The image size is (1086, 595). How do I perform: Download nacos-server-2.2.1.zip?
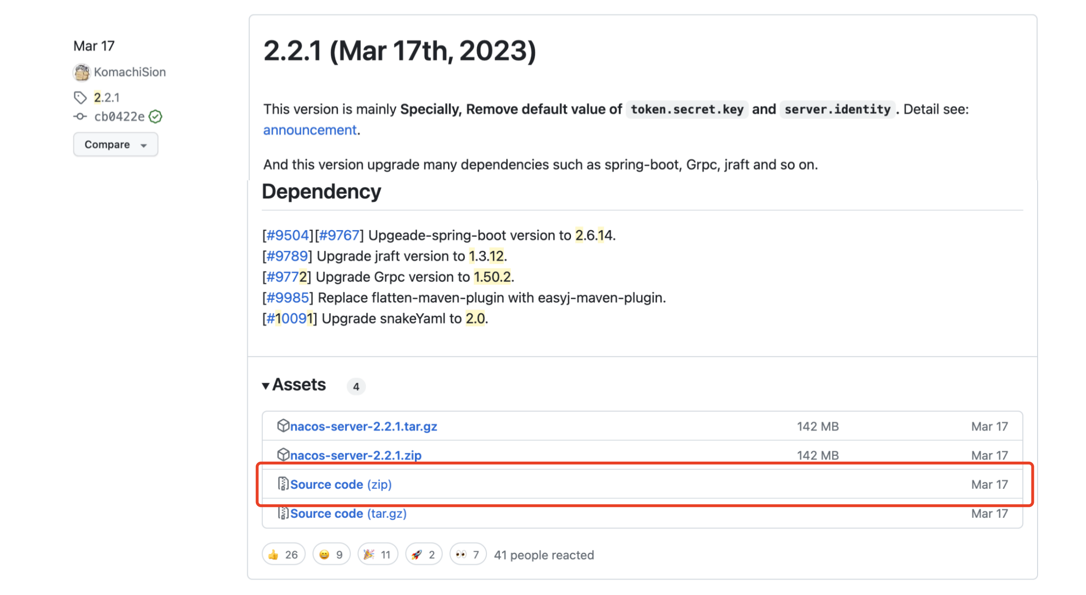pos(356,455)
